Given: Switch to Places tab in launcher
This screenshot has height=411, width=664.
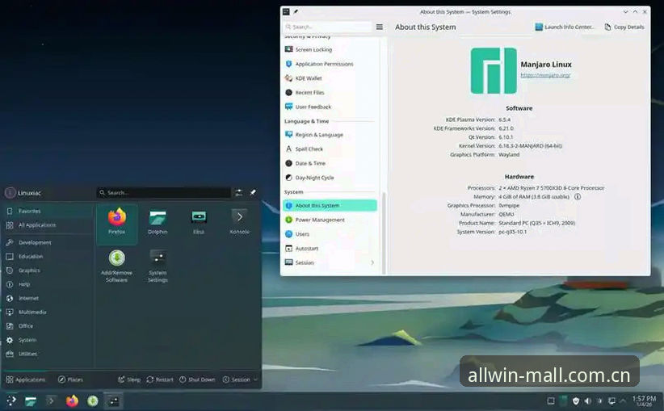Looking at the screenshot, I should (70, 380).
